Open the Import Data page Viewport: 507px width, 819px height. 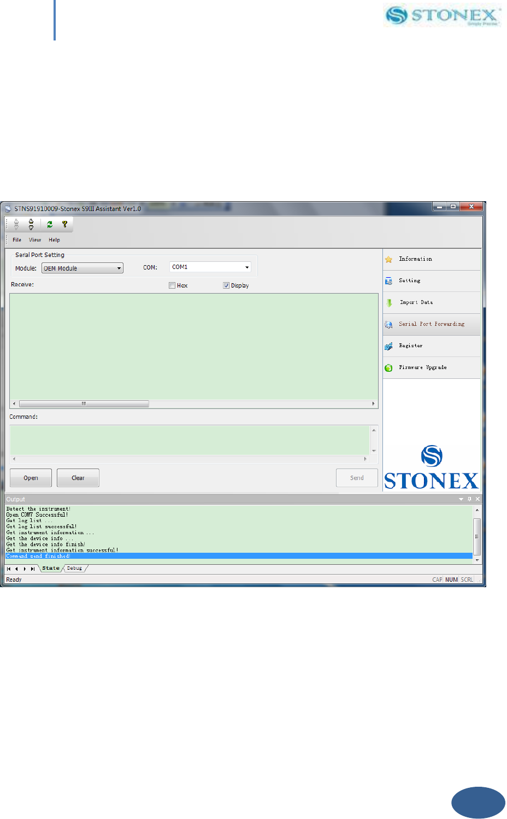click(x=432, y=302)
